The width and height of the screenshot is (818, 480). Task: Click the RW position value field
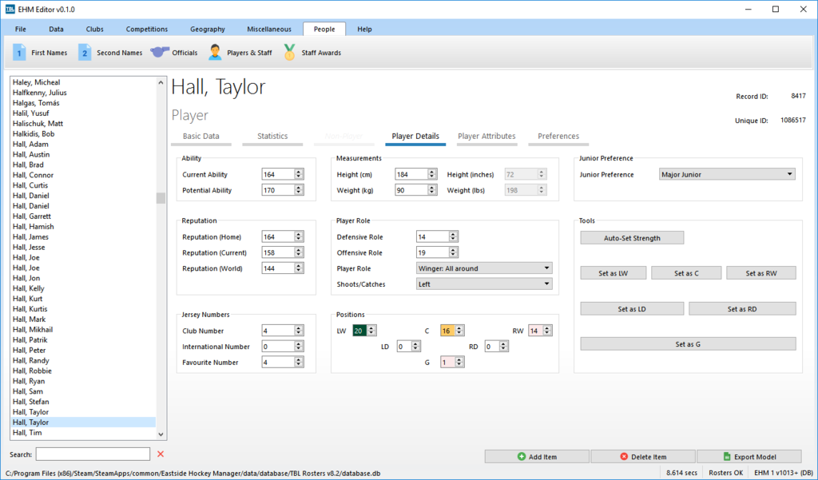(535, 331)
